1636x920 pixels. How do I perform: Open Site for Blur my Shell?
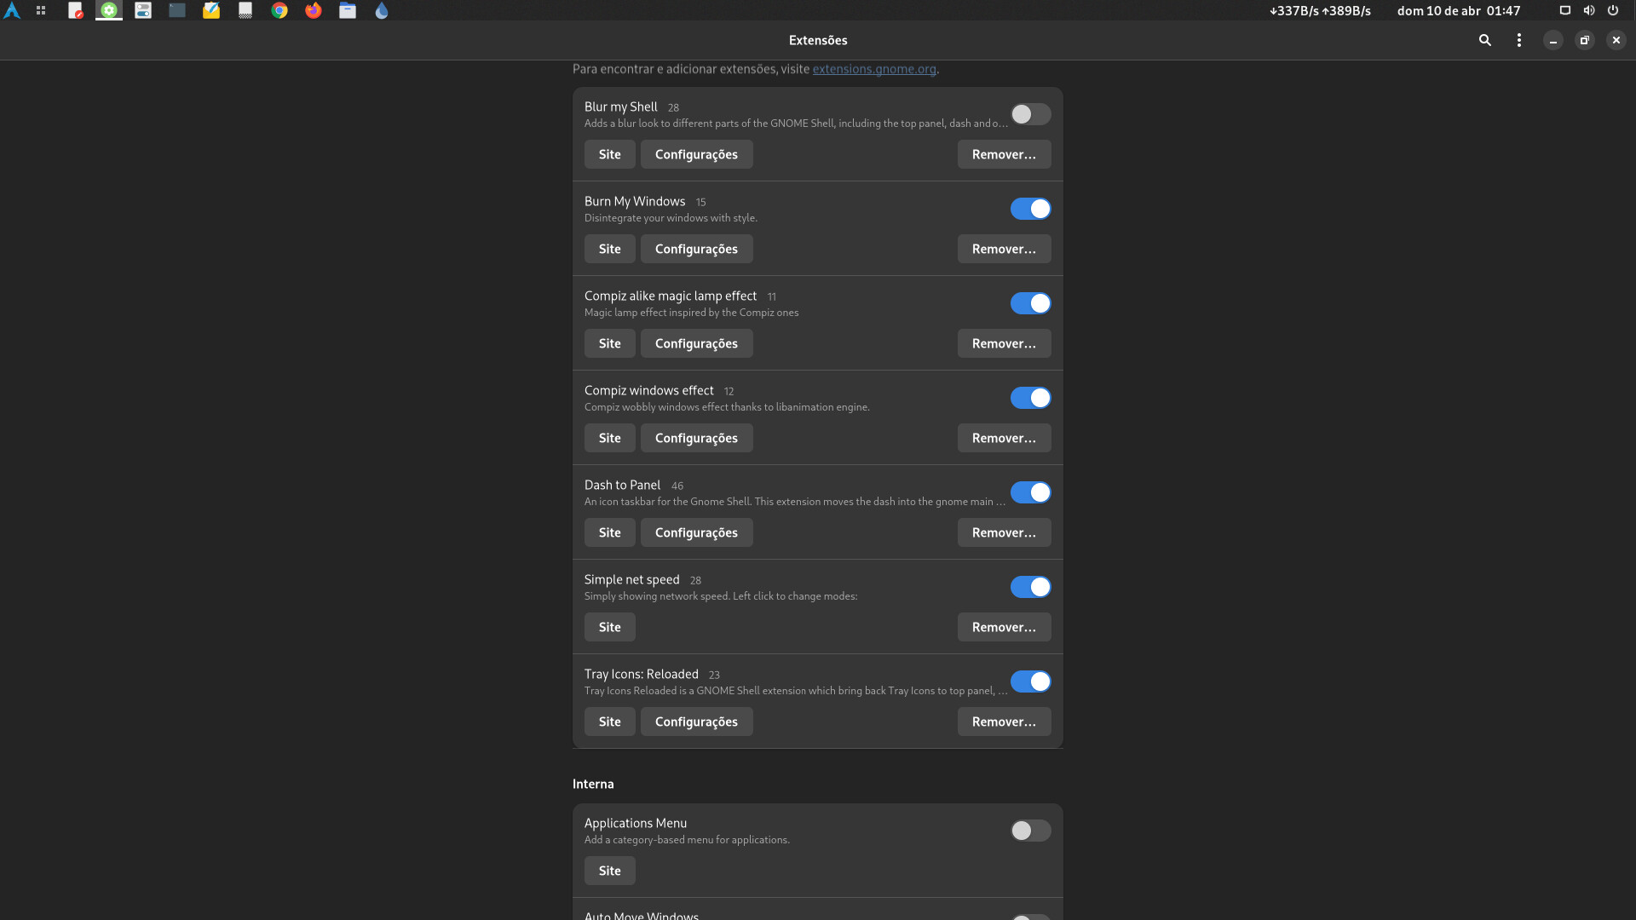(610, 154)
